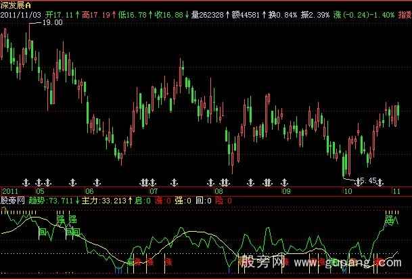Image resolution: width=412 pixels, height=279 pixels.
Task: Click the 启:0 indicator value
Action: click(143, 201)
